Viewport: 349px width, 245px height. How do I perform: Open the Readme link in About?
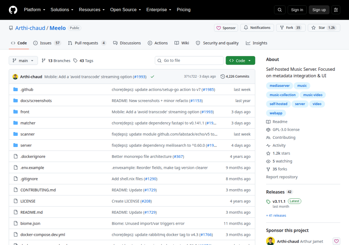(x=277, y=121)
